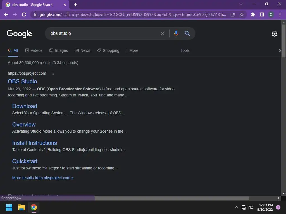The width and height of the screenshot is (286, 214).
Task: Expand the More search categories menu
Action: click(x=132, y=51)
